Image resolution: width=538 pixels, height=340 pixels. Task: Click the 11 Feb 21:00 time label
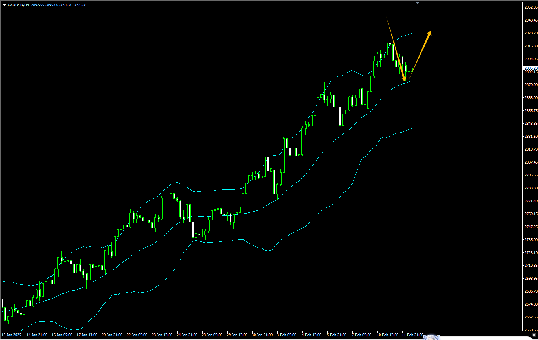[412, 335]
